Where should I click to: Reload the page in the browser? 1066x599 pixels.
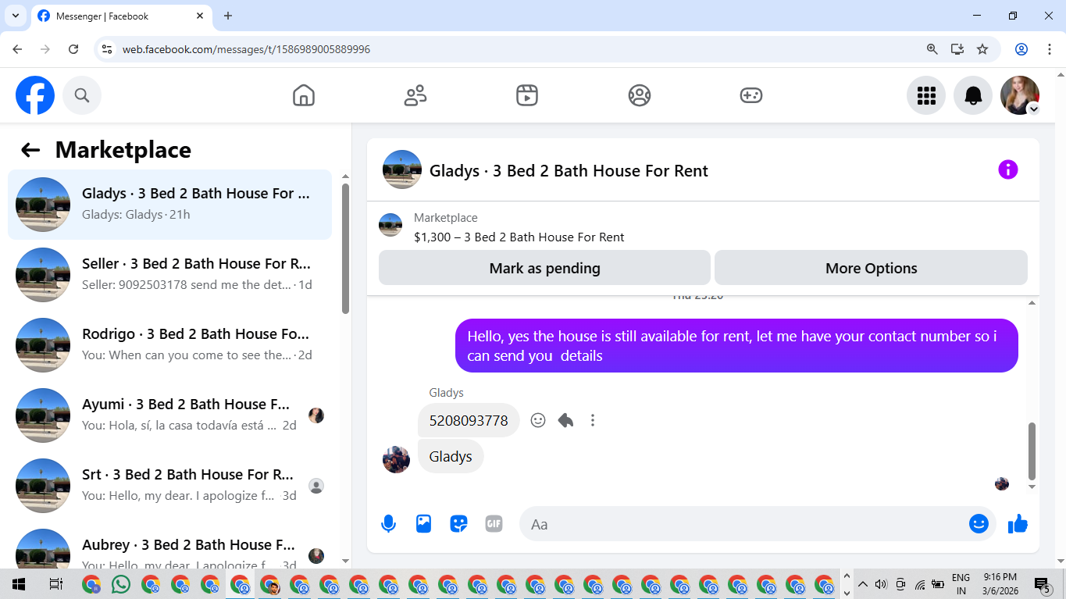pos(73,49)
